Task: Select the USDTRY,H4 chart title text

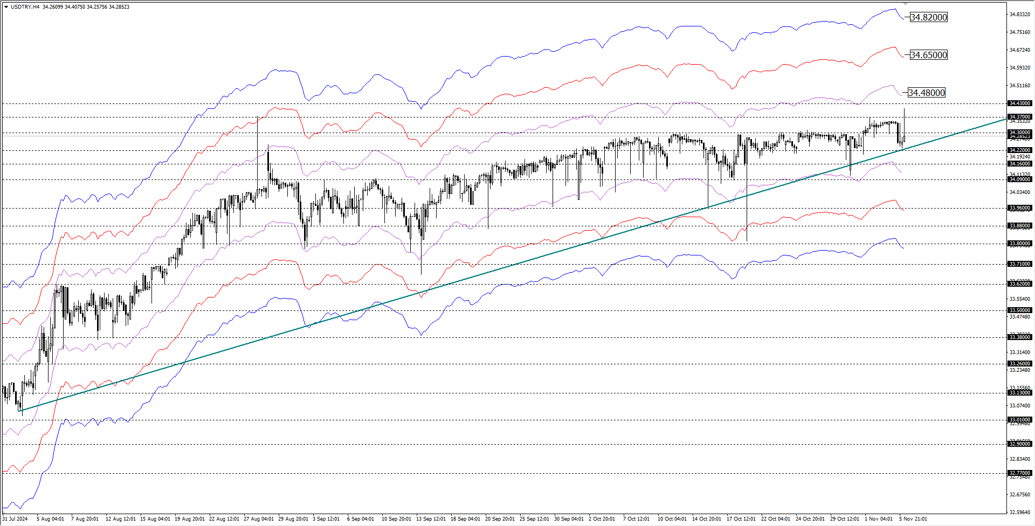Action: pos(25,7)
